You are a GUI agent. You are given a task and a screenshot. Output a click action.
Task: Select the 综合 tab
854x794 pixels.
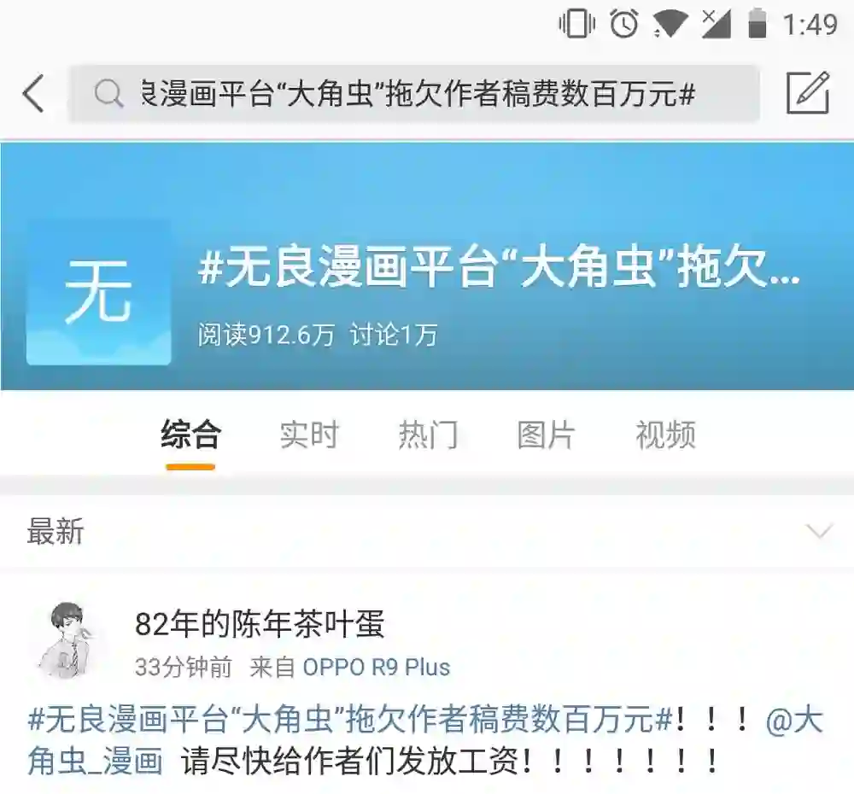pos(190,435)
